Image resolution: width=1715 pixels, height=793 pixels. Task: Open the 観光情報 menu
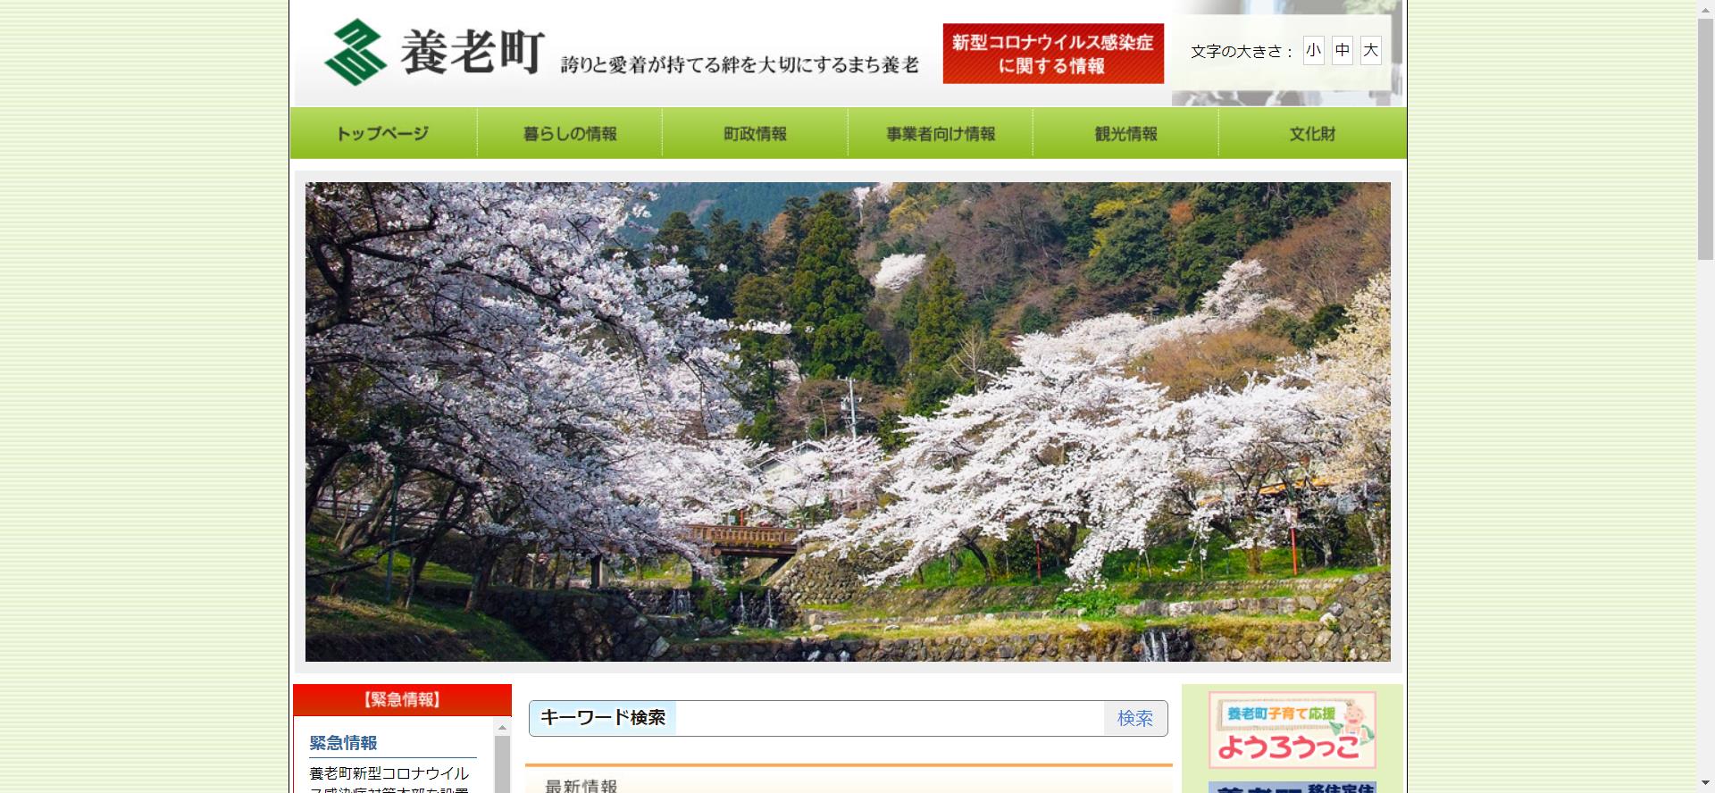[x=1125, y=133]
